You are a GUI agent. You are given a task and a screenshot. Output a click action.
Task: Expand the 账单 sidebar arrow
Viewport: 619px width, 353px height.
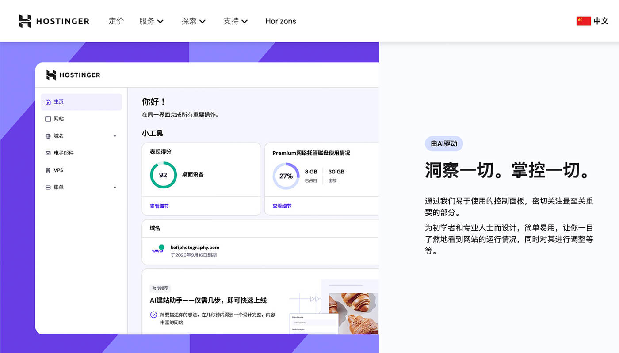tap(115, 188)
